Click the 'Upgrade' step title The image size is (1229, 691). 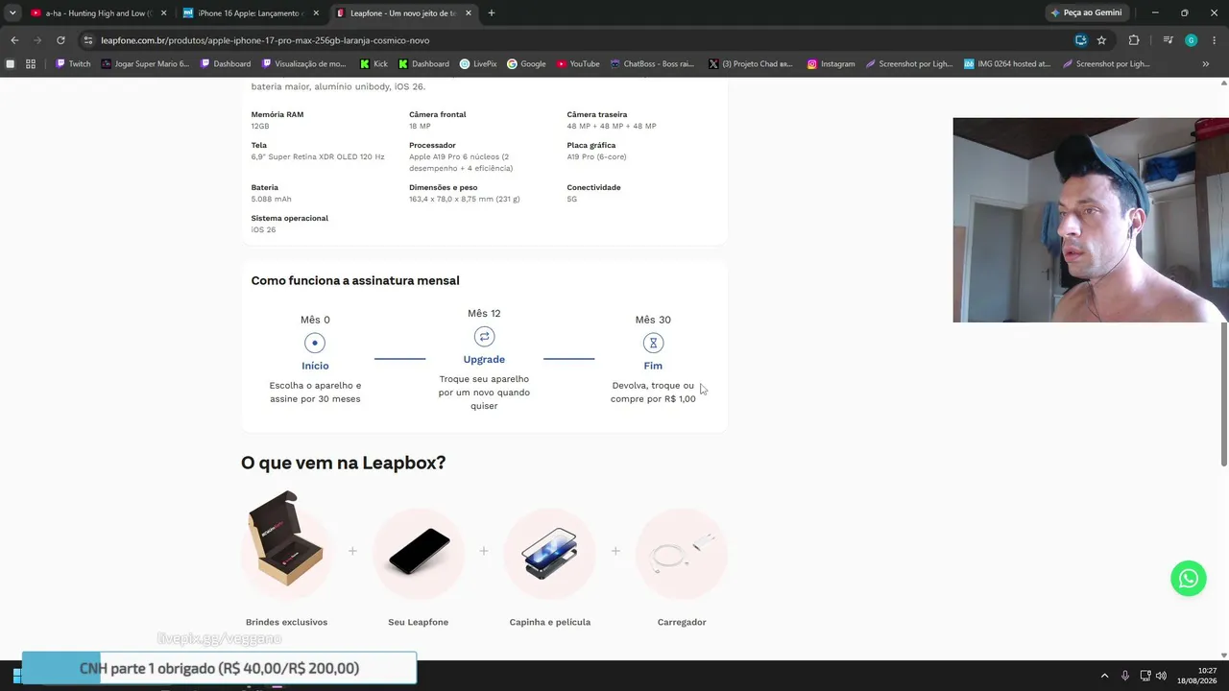484,359
